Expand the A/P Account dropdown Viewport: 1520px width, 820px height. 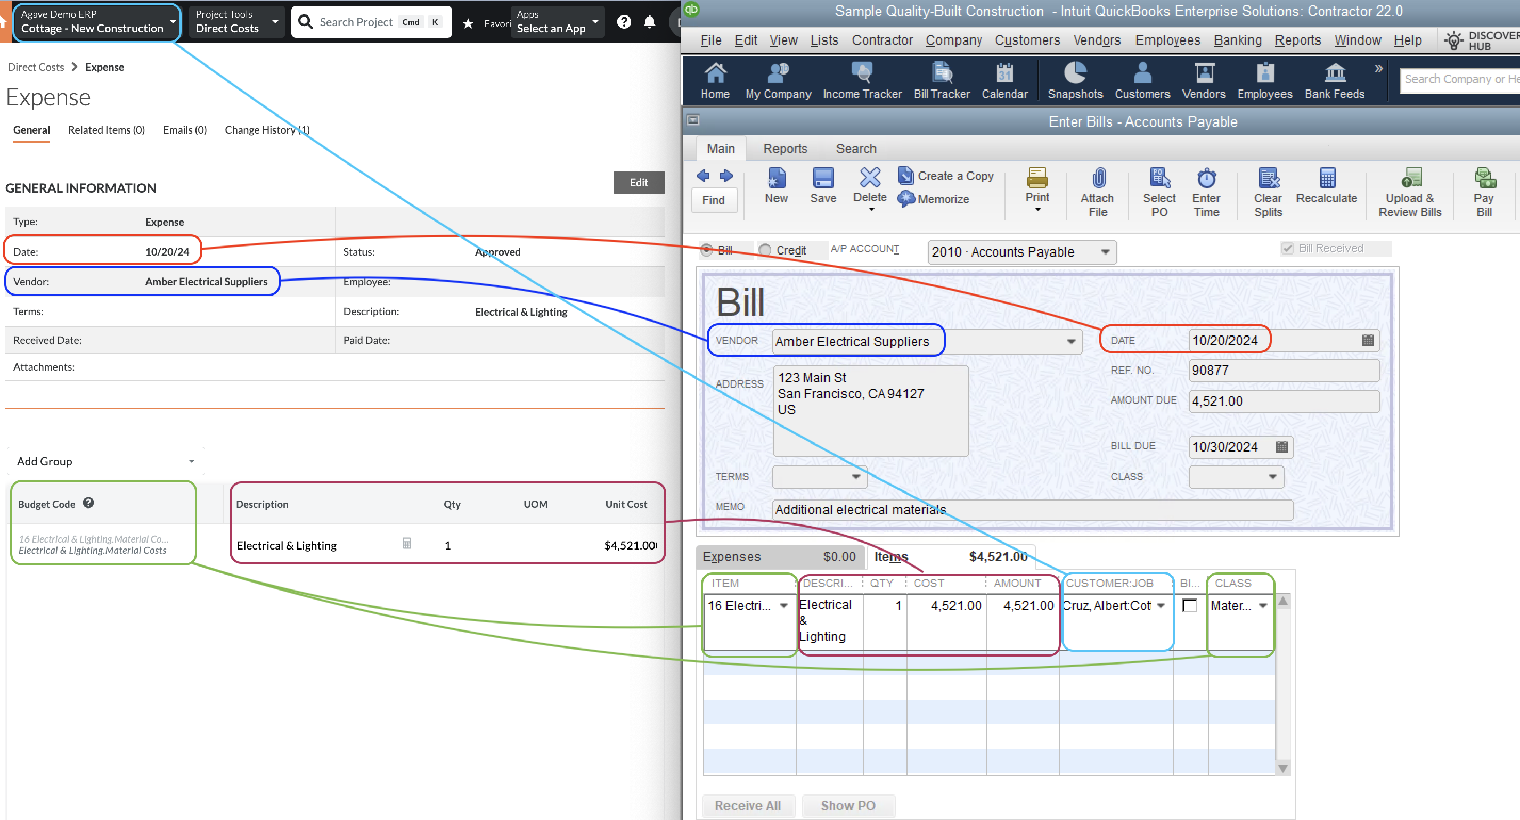click(x=1109, y=251)
